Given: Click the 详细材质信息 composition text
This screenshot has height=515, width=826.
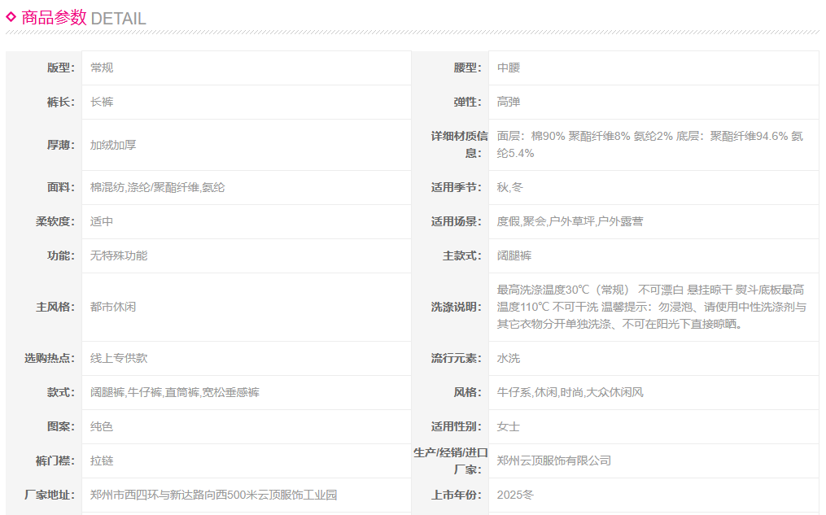Looking at the screenshot, I should pyautogui.click(x=649, y=145).
